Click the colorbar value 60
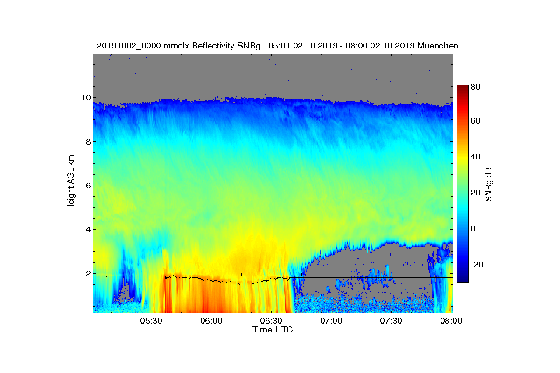Viewport: 560px width, 373px height. coord(476,121)
